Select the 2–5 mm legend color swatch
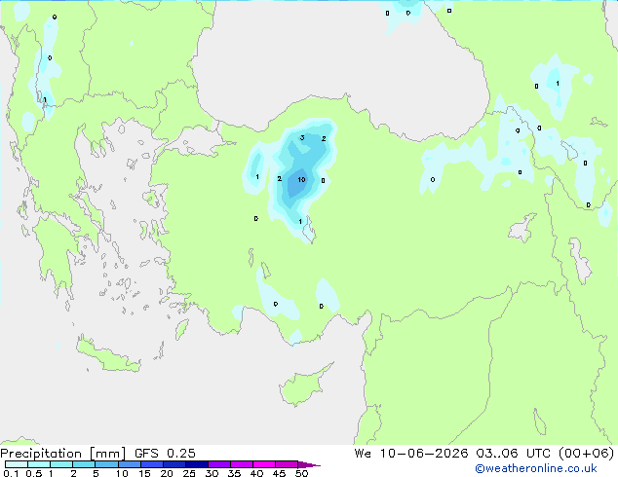Image resolution: width=618 pixels, height=477 pixels. [84, 464]
